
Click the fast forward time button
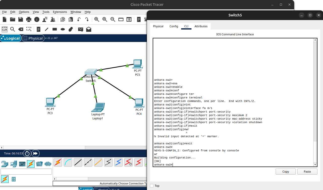coord(35,153)
